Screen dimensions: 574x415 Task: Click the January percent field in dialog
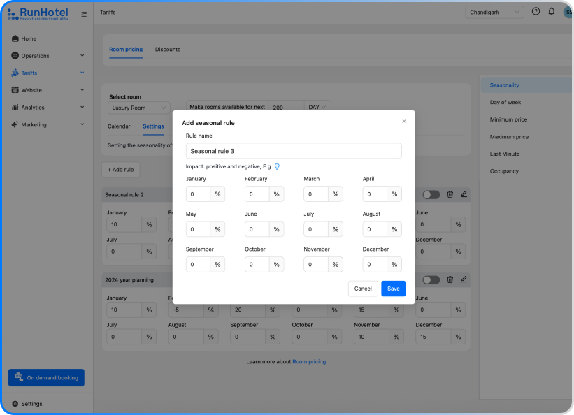pos(198,194)
